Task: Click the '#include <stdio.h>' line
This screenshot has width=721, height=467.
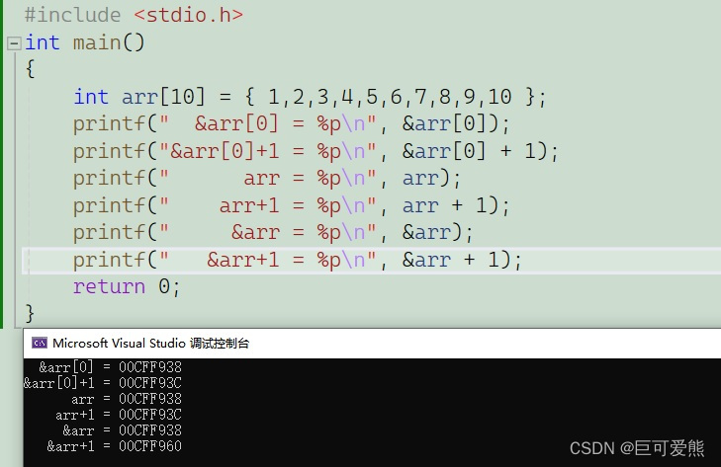Action: pyautogui.click(x=134, y=15)
